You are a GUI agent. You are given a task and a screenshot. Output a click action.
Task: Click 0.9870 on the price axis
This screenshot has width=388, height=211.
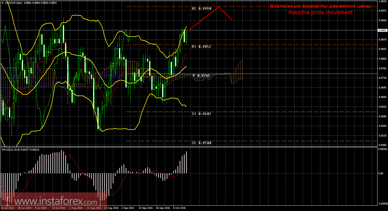coord(383,40)
